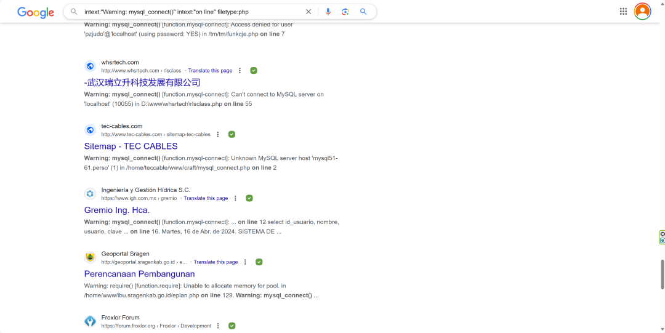The image size is (665, 333).
Task: Open more options for Geoportal Sragen result
Action: click(x=245, y=262)
